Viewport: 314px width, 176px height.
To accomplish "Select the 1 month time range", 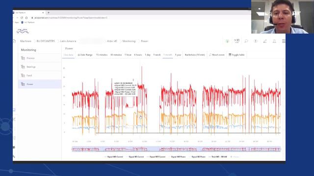I will tap(168, 55).
